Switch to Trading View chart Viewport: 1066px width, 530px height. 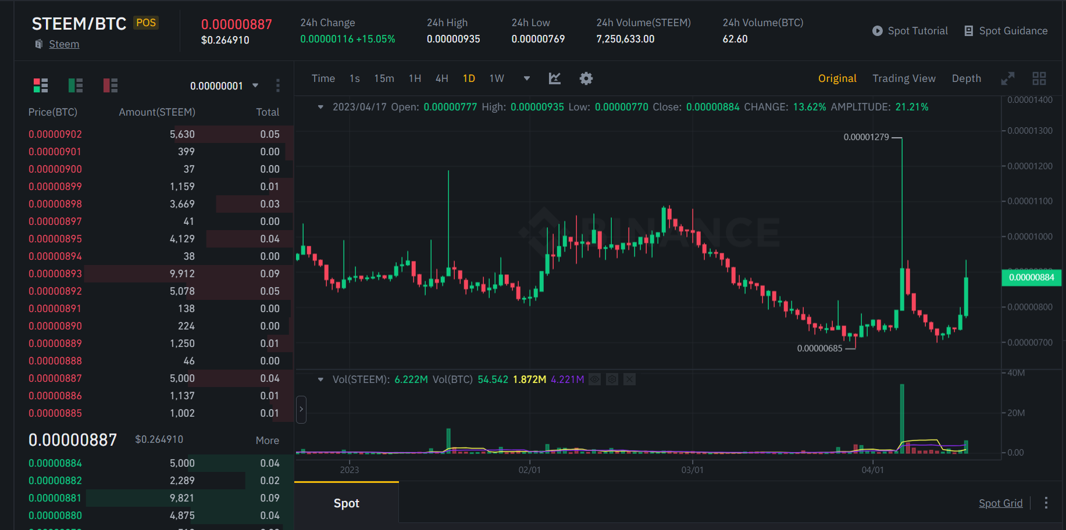pyautogui.click(x=904, y=78)
